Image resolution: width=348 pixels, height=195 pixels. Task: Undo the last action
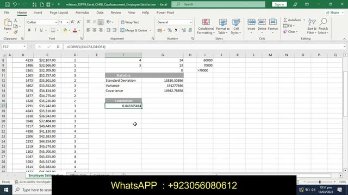[15, 4]
